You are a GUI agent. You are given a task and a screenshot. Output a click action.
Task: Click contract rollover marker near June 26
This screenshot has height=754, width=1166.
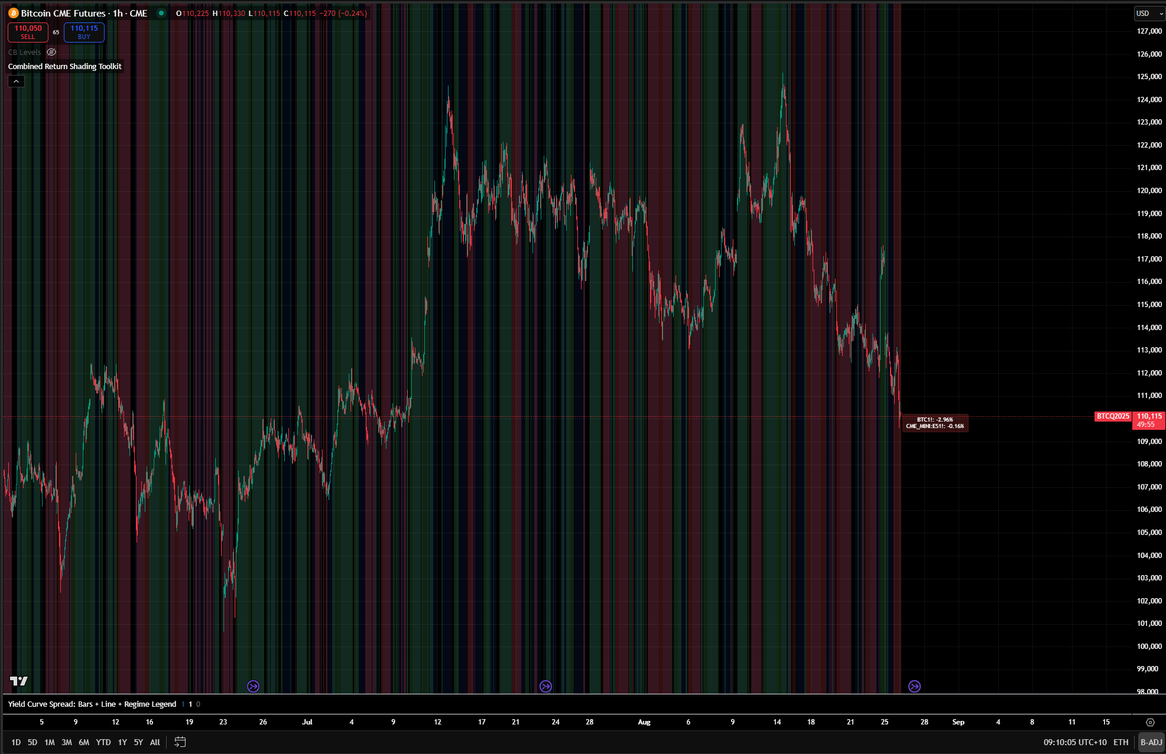click(253, 686)
